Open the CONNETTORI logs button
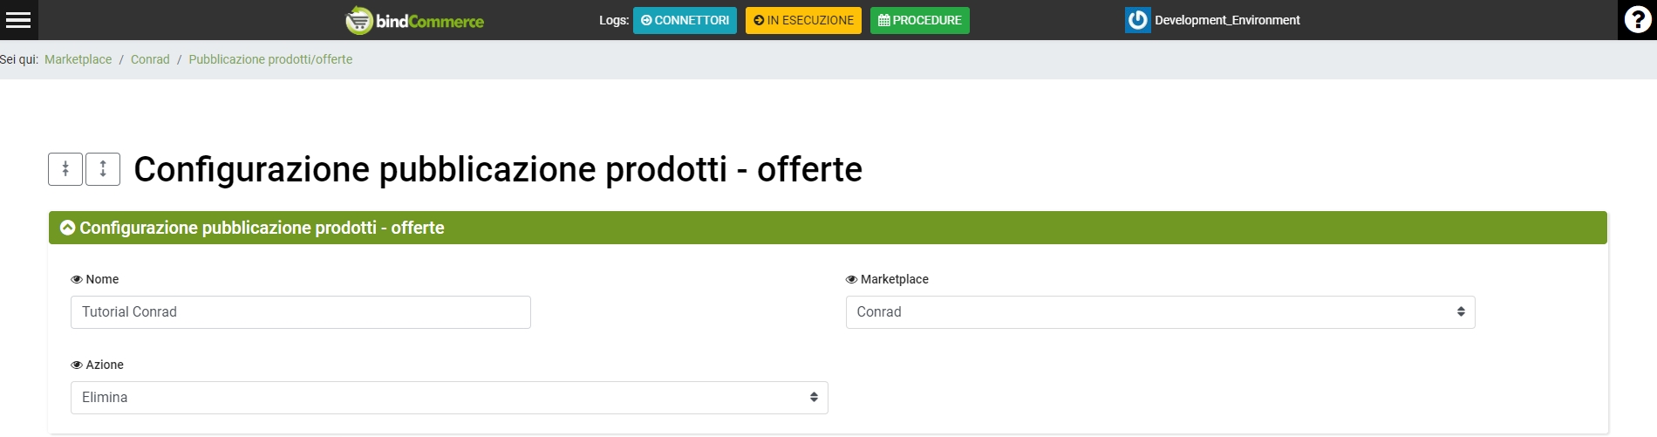The height and width of the screenshot is (437, 1657). [x=685, y=20]
